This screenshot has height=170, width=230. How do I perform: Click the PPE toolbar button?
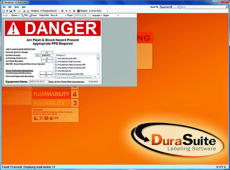(24, 15)
